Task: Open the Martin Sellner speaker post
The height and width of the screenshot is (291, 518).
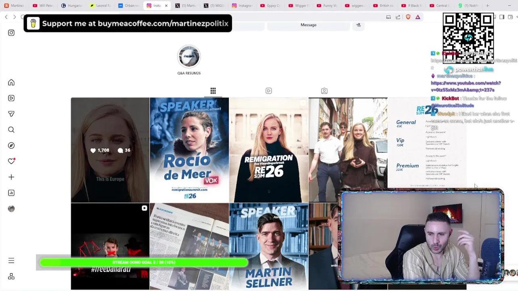Action: (268, 247)
